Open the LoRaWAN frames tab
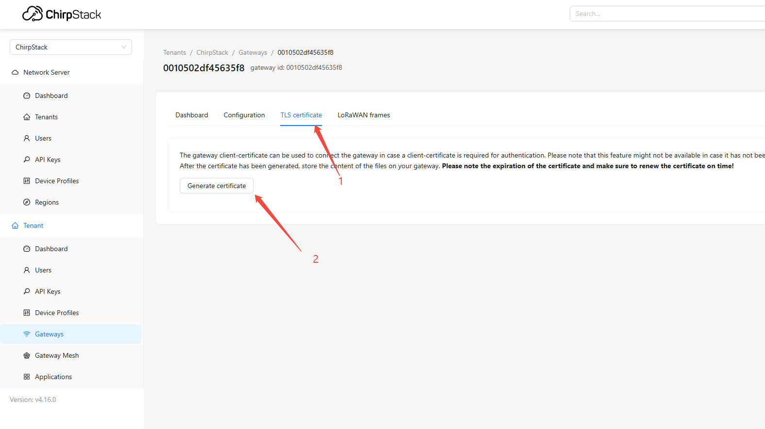 tap(363, 115)
